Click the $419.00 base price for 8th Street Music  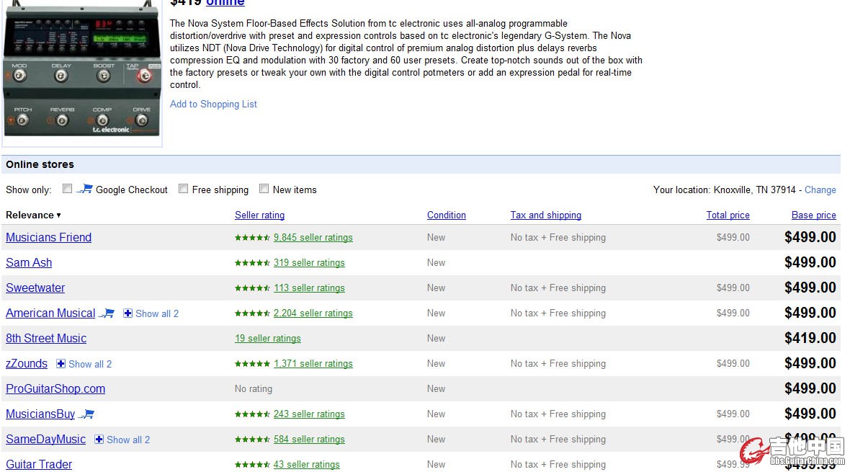pyautogui.click(x=810, y=338)
